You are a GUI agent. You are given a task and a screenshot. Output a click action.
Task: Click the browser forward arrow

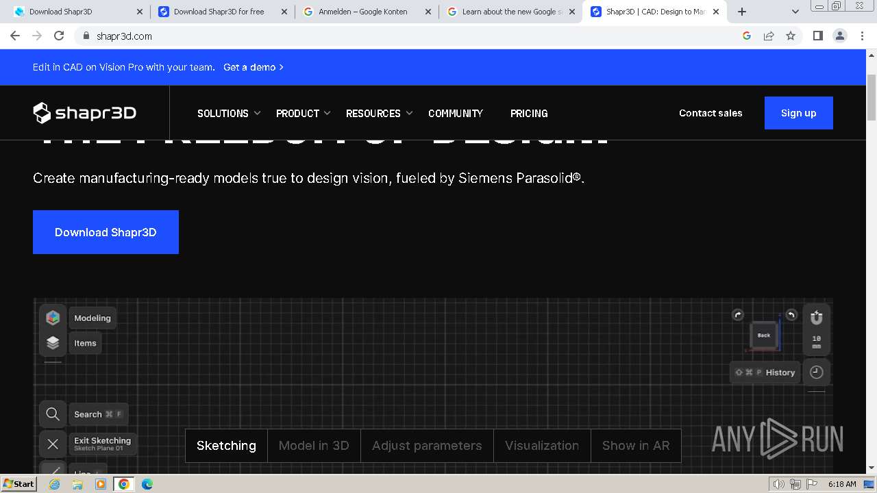[x=37, y=36]
